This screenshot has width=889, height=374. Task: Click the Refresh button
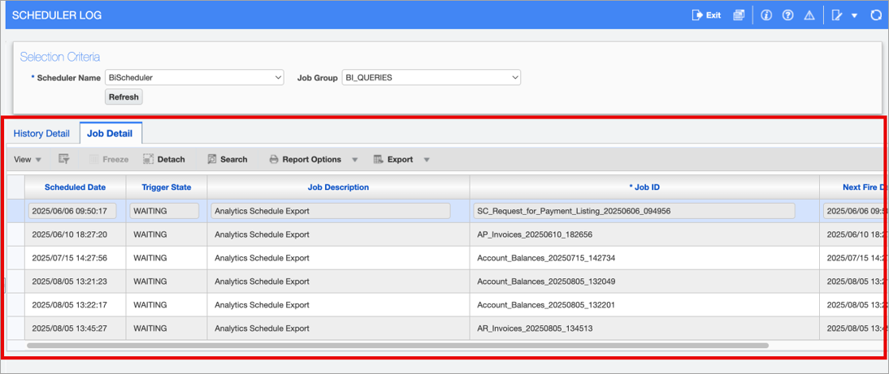(124, 97)
